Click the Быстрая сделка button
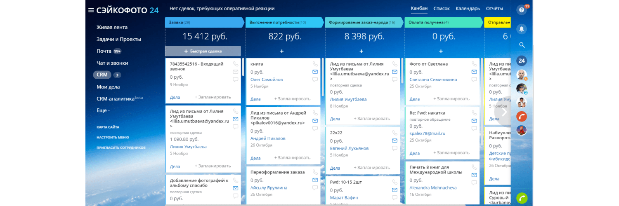 coord(203,51)
